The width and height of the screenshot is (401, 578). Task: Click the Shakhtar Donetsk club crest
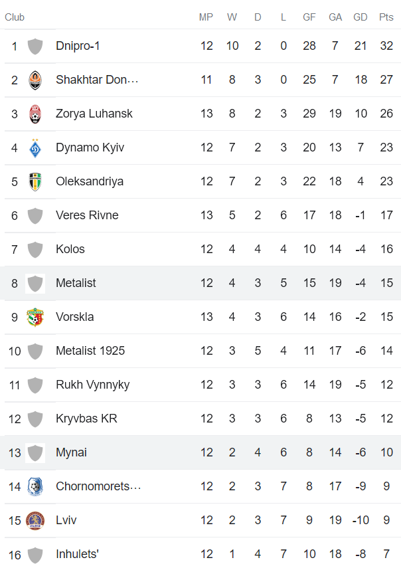coord(35,80)
